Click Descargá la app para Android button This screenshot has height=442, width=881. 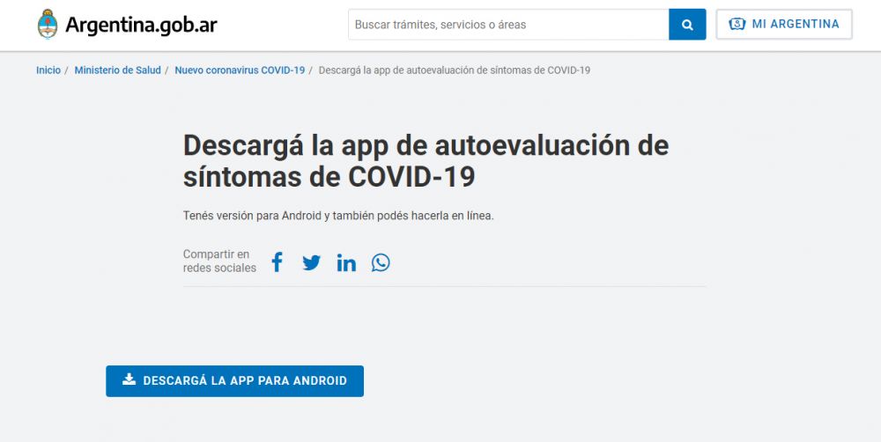[x=235, y=380]
